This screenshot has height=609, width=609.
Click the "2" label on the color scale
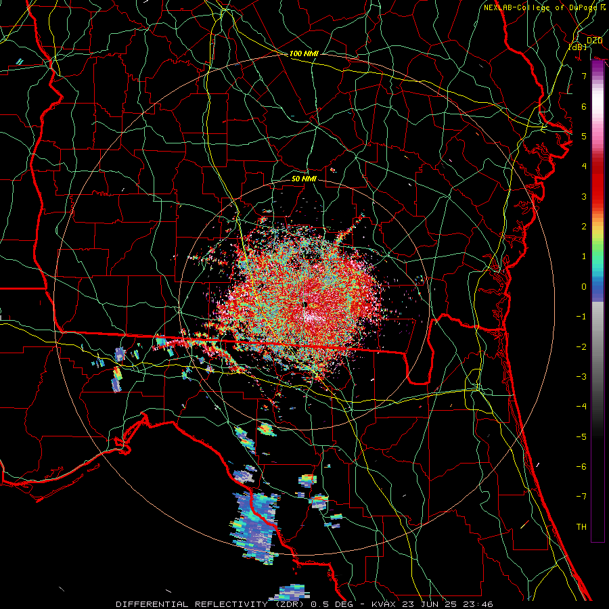pos(584,227)
